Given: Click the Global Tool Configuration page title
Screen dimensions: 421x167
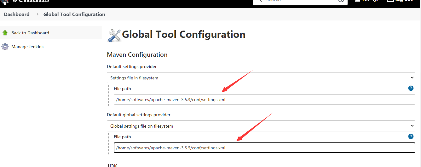Looking at the screenshot, I should pyautogui.click(x=183, y=34).
